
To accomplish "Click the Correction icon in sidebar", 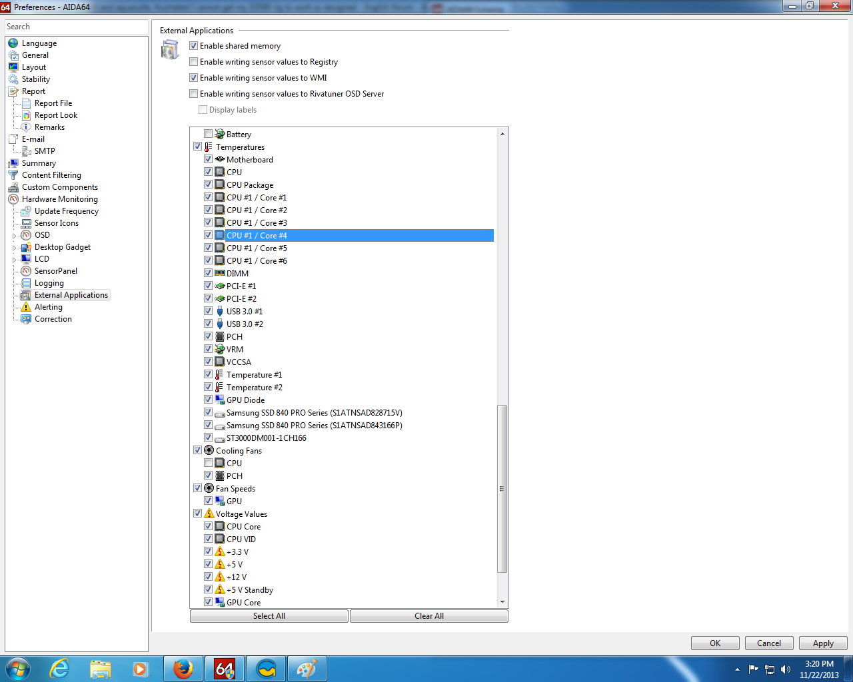I will [26, 319].
